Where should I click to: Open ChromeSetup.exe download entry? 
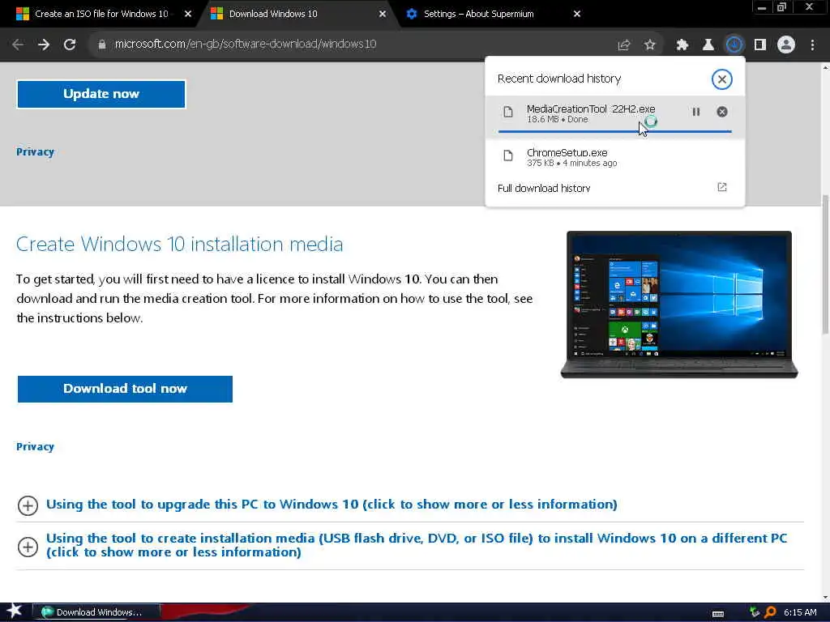point(614,157)
